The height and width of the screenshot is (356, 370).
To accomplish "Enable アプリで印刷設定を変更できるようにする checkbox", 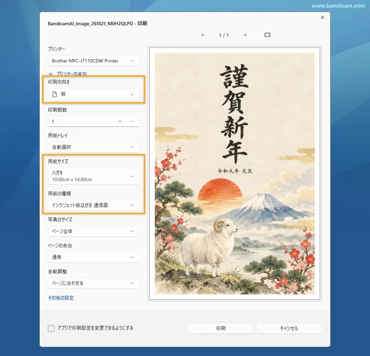I will click(51, 328).
